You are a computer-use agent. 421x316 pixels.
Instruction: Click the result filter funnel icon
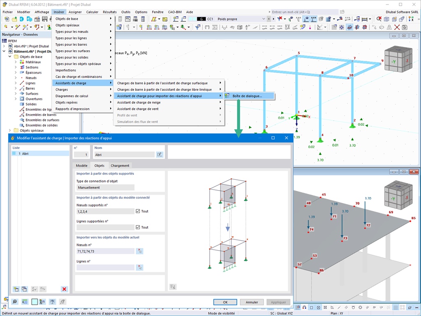coord(198,27)
